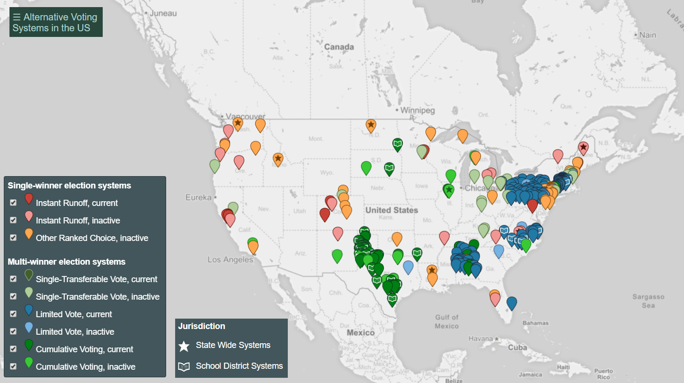Toggle the Cumulative Voting, inactive checkbox

coord(13,366)
